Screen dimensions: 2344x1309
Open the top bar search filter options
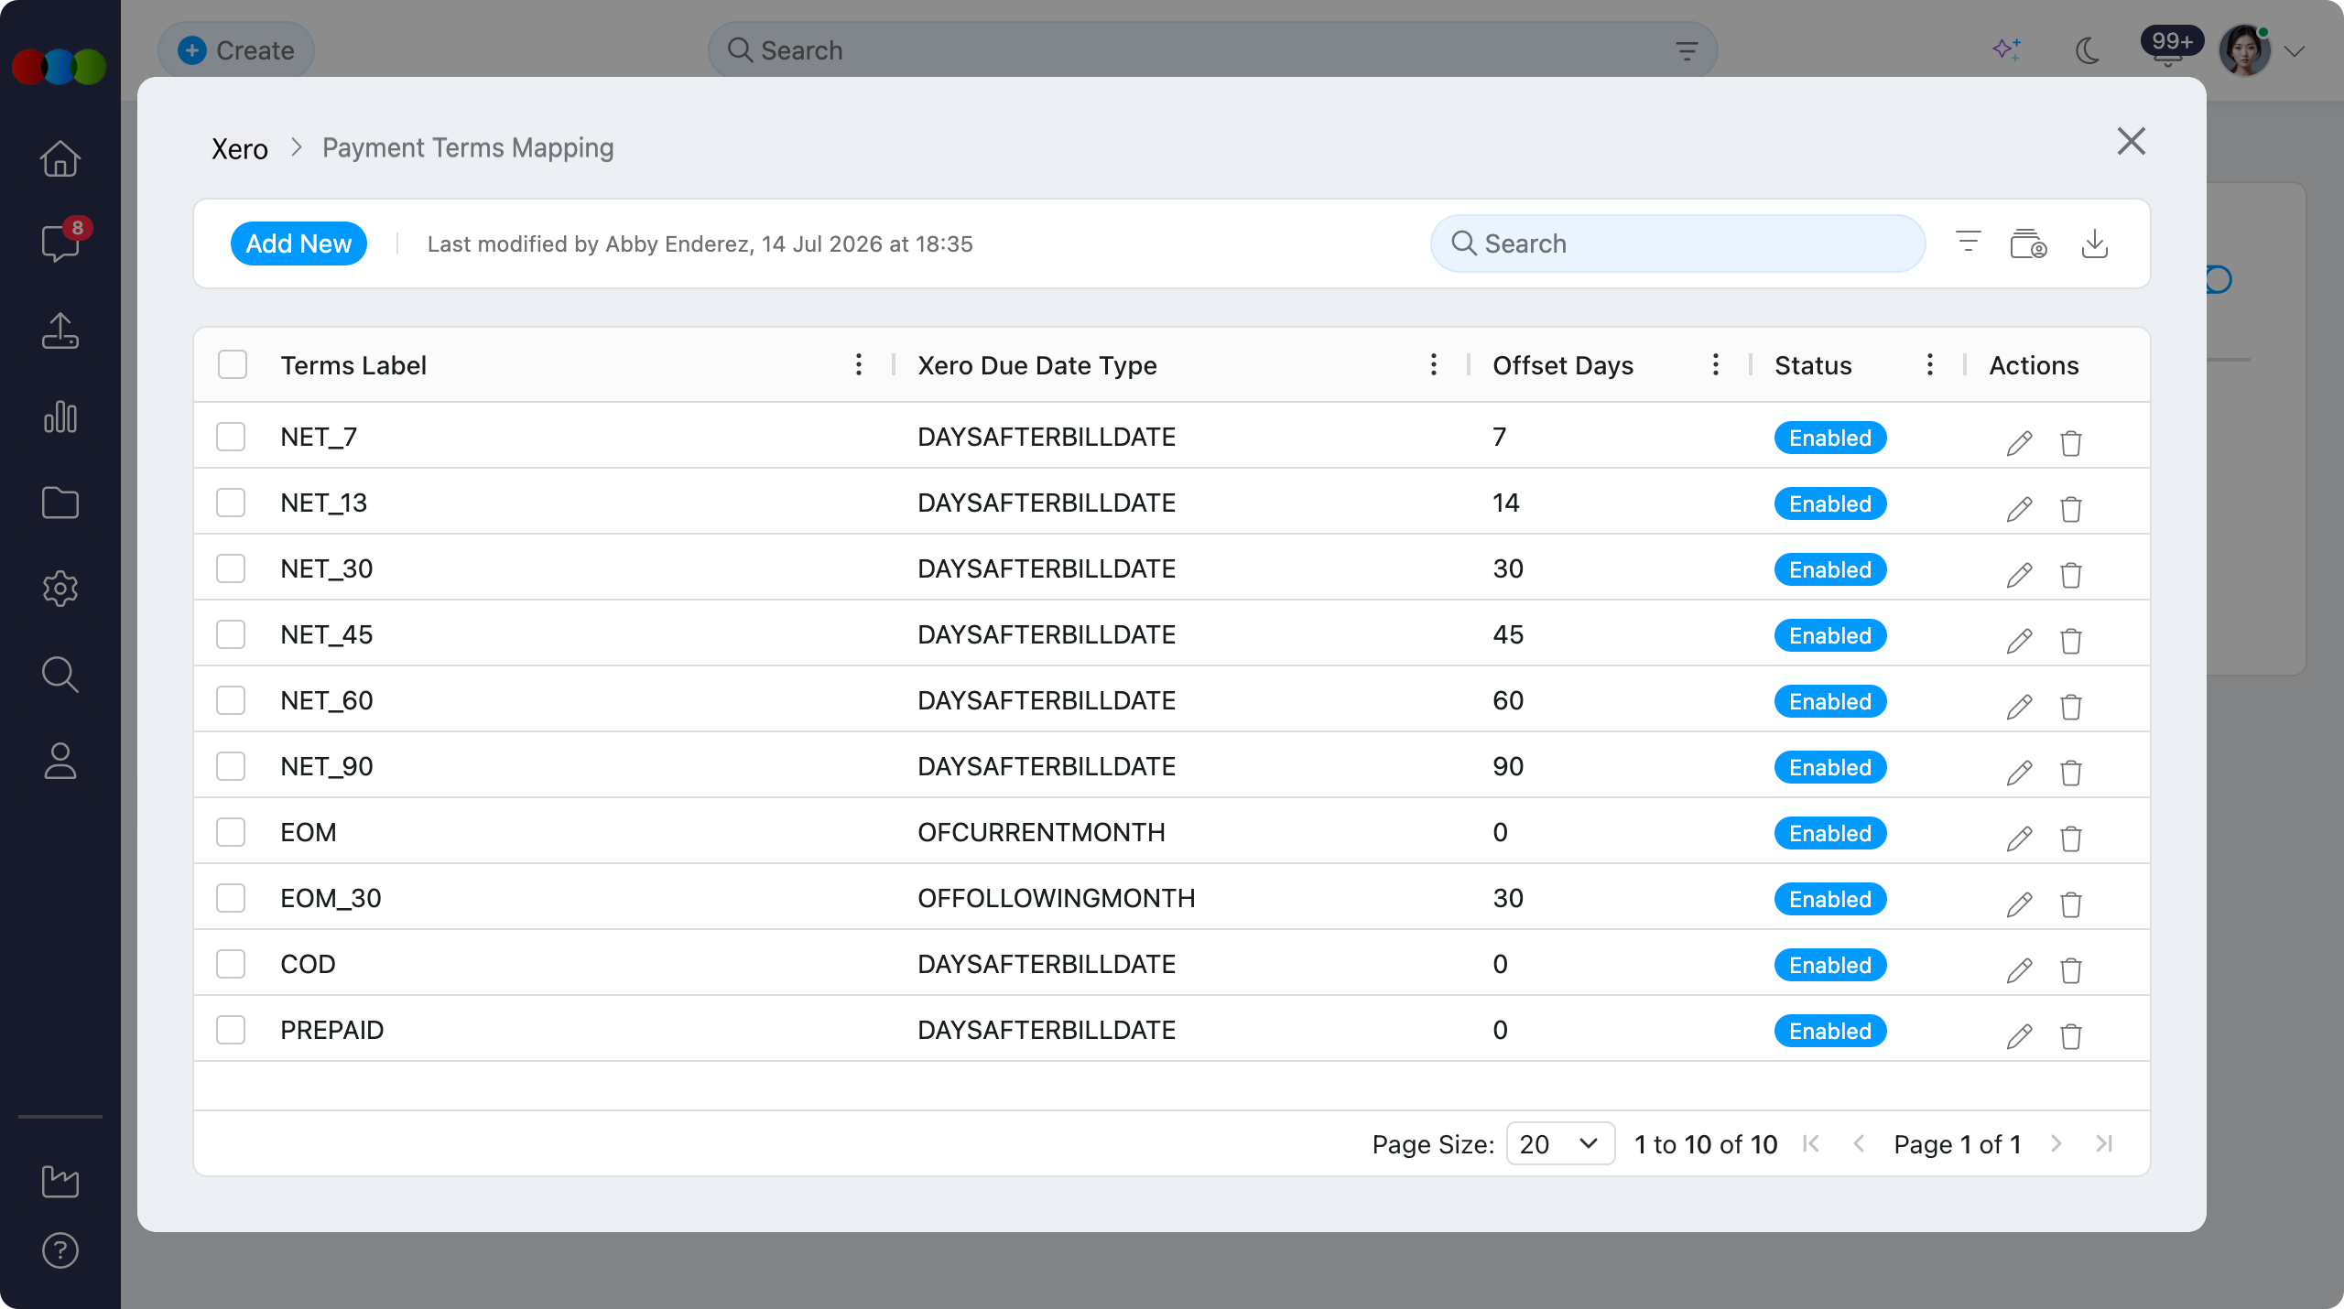click(x=1687, y=51)
